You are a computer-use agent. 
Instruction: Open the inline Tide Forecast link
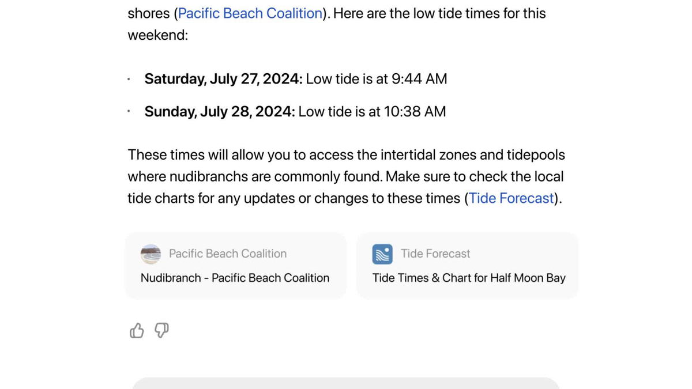click(x=512, y=198)
